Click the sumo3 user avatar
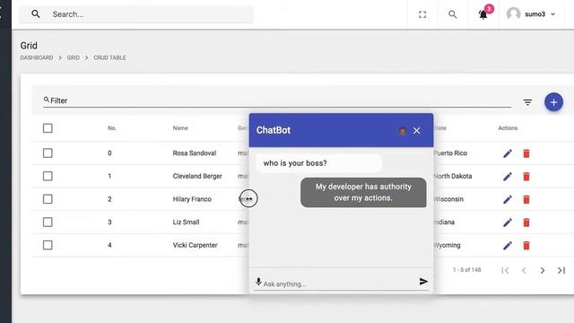 513,14
